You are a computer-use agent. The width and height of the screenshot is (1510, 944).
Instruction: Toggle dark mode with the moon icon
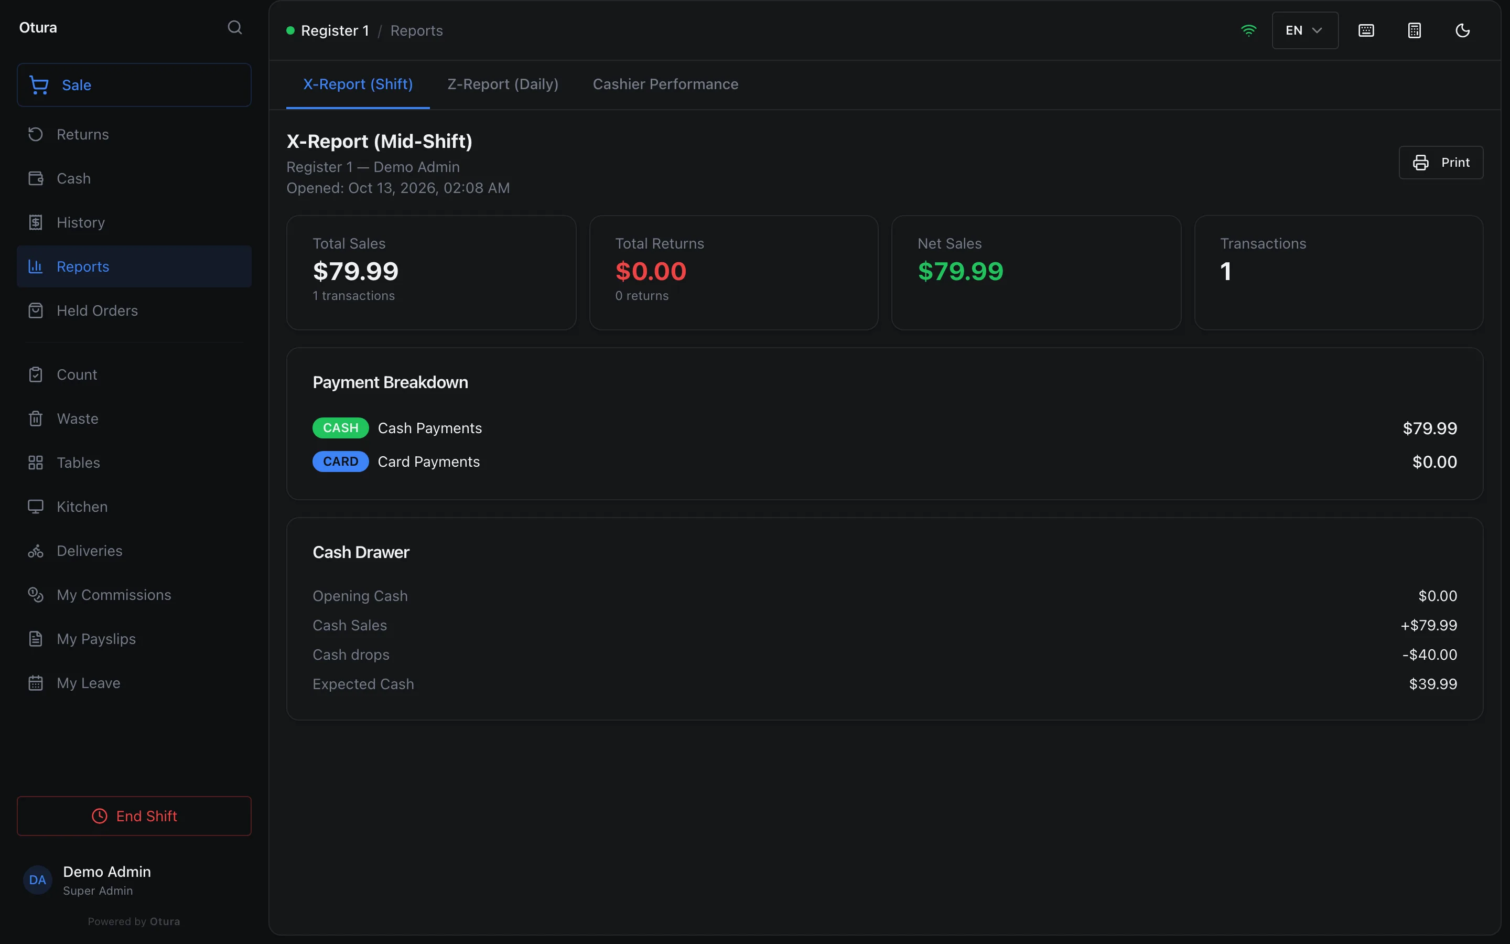click(1463, 30)
